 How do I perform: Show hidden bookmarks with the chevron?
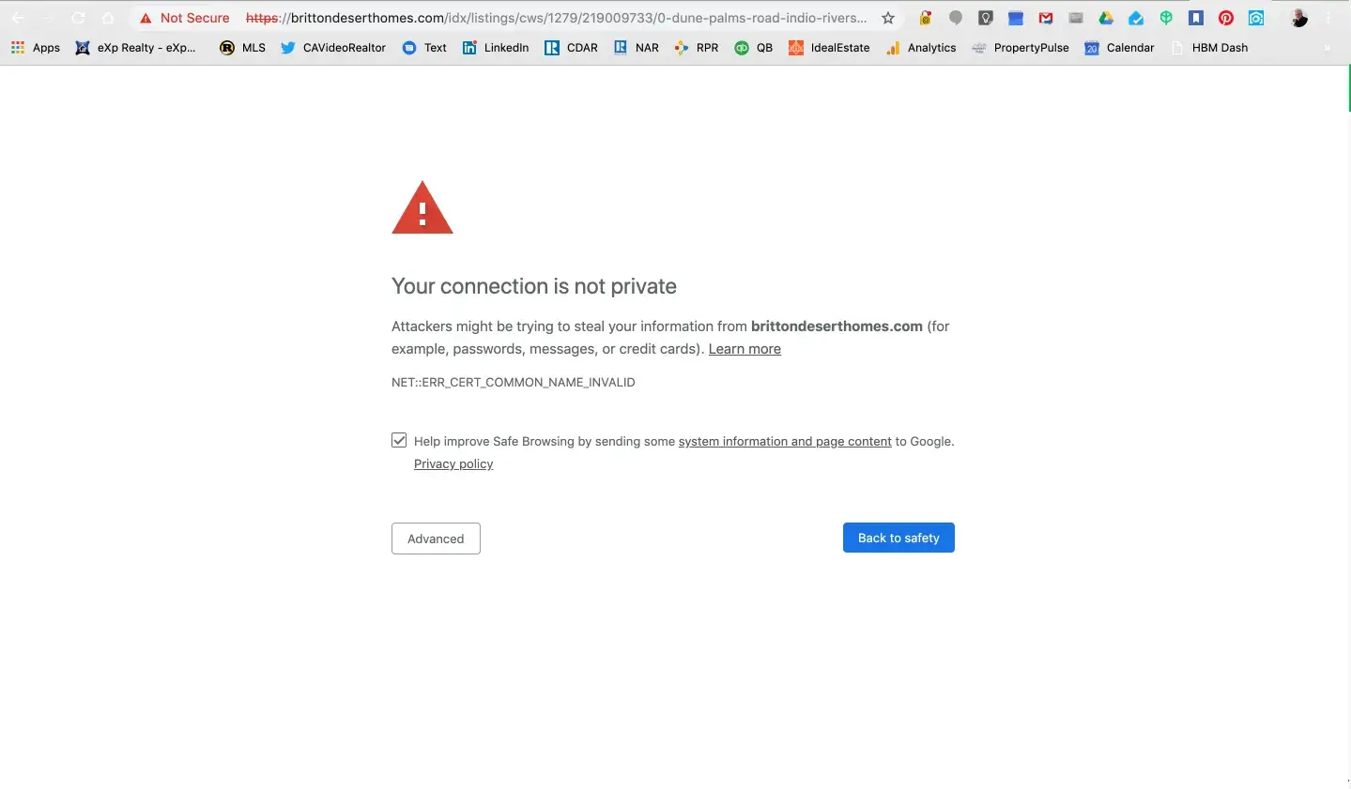point(1327,48)
